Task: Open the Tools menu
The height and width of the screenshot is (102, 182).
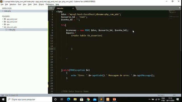Action: [35, 5]
